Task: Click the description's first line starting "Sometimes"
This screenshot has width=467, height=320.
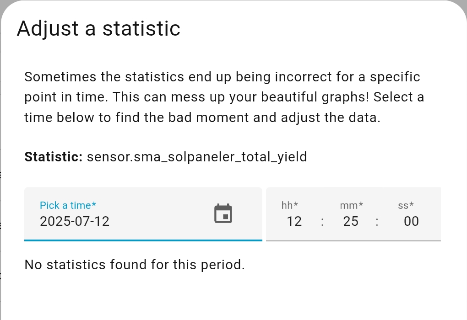Action: pyautogui.click(x=222, y=77)
